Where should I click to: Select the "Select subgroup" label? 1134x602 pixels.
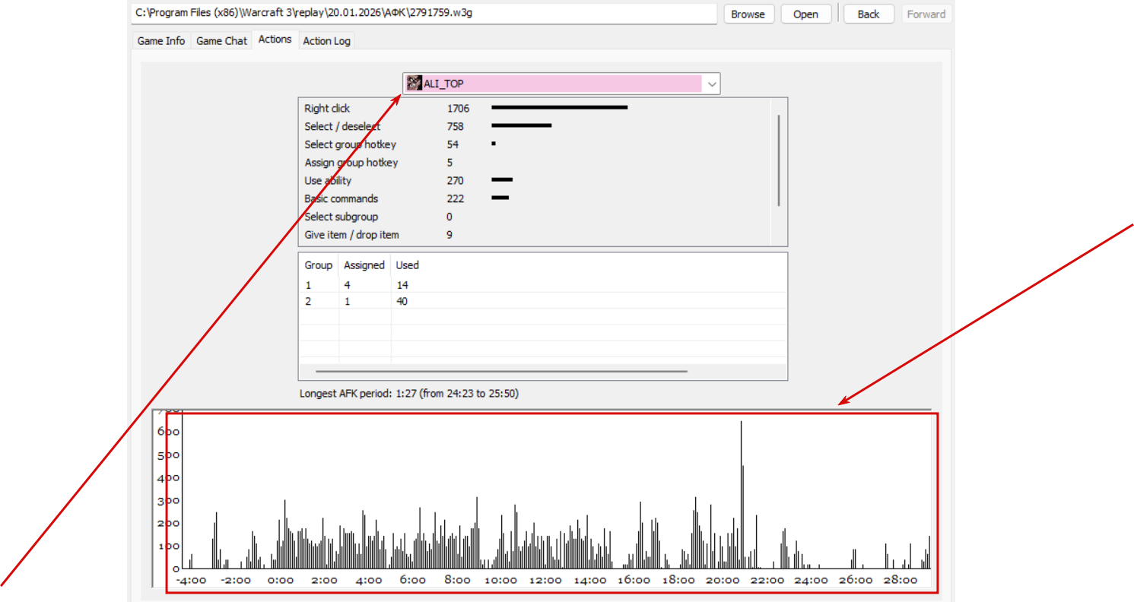pyautogui.click(x=341, y=217)
